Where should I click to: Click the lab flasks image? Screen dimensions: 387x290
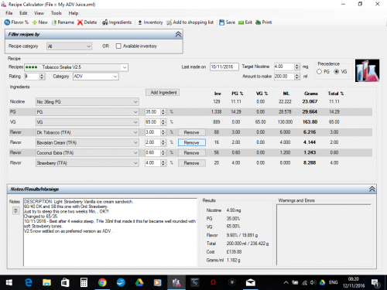point(367,70)
